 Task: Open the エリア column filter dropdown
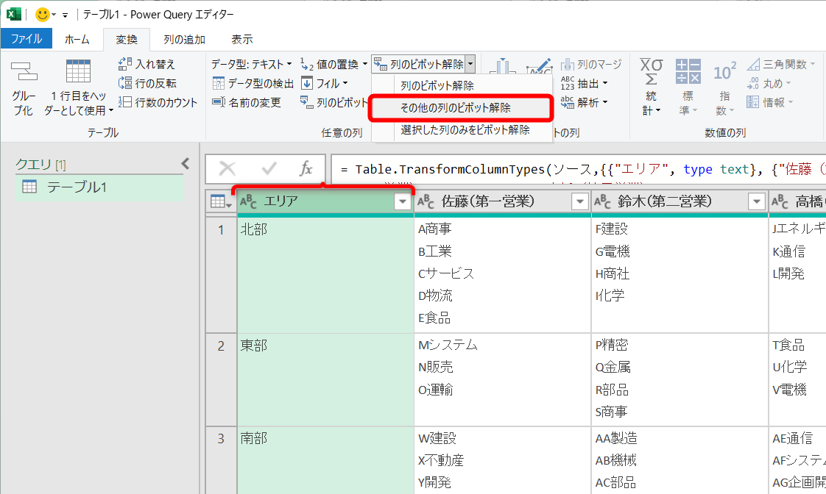tap(402, 200)
